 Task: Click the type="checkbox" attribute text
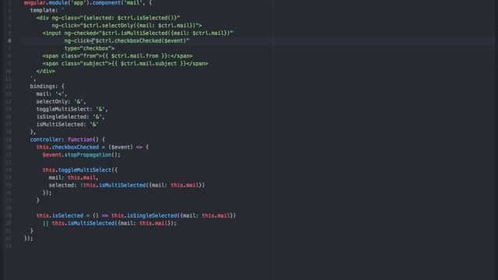click(88, 48)
